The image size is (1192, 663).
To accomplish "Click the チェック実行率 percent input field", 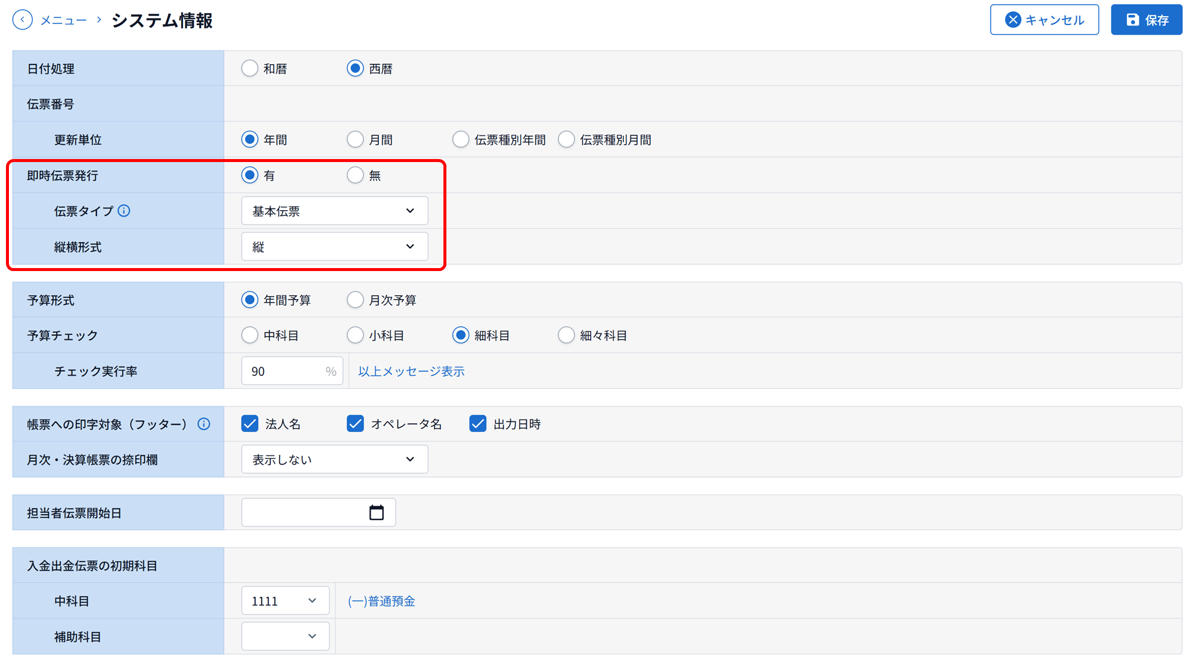I will (x=292, y=371).
